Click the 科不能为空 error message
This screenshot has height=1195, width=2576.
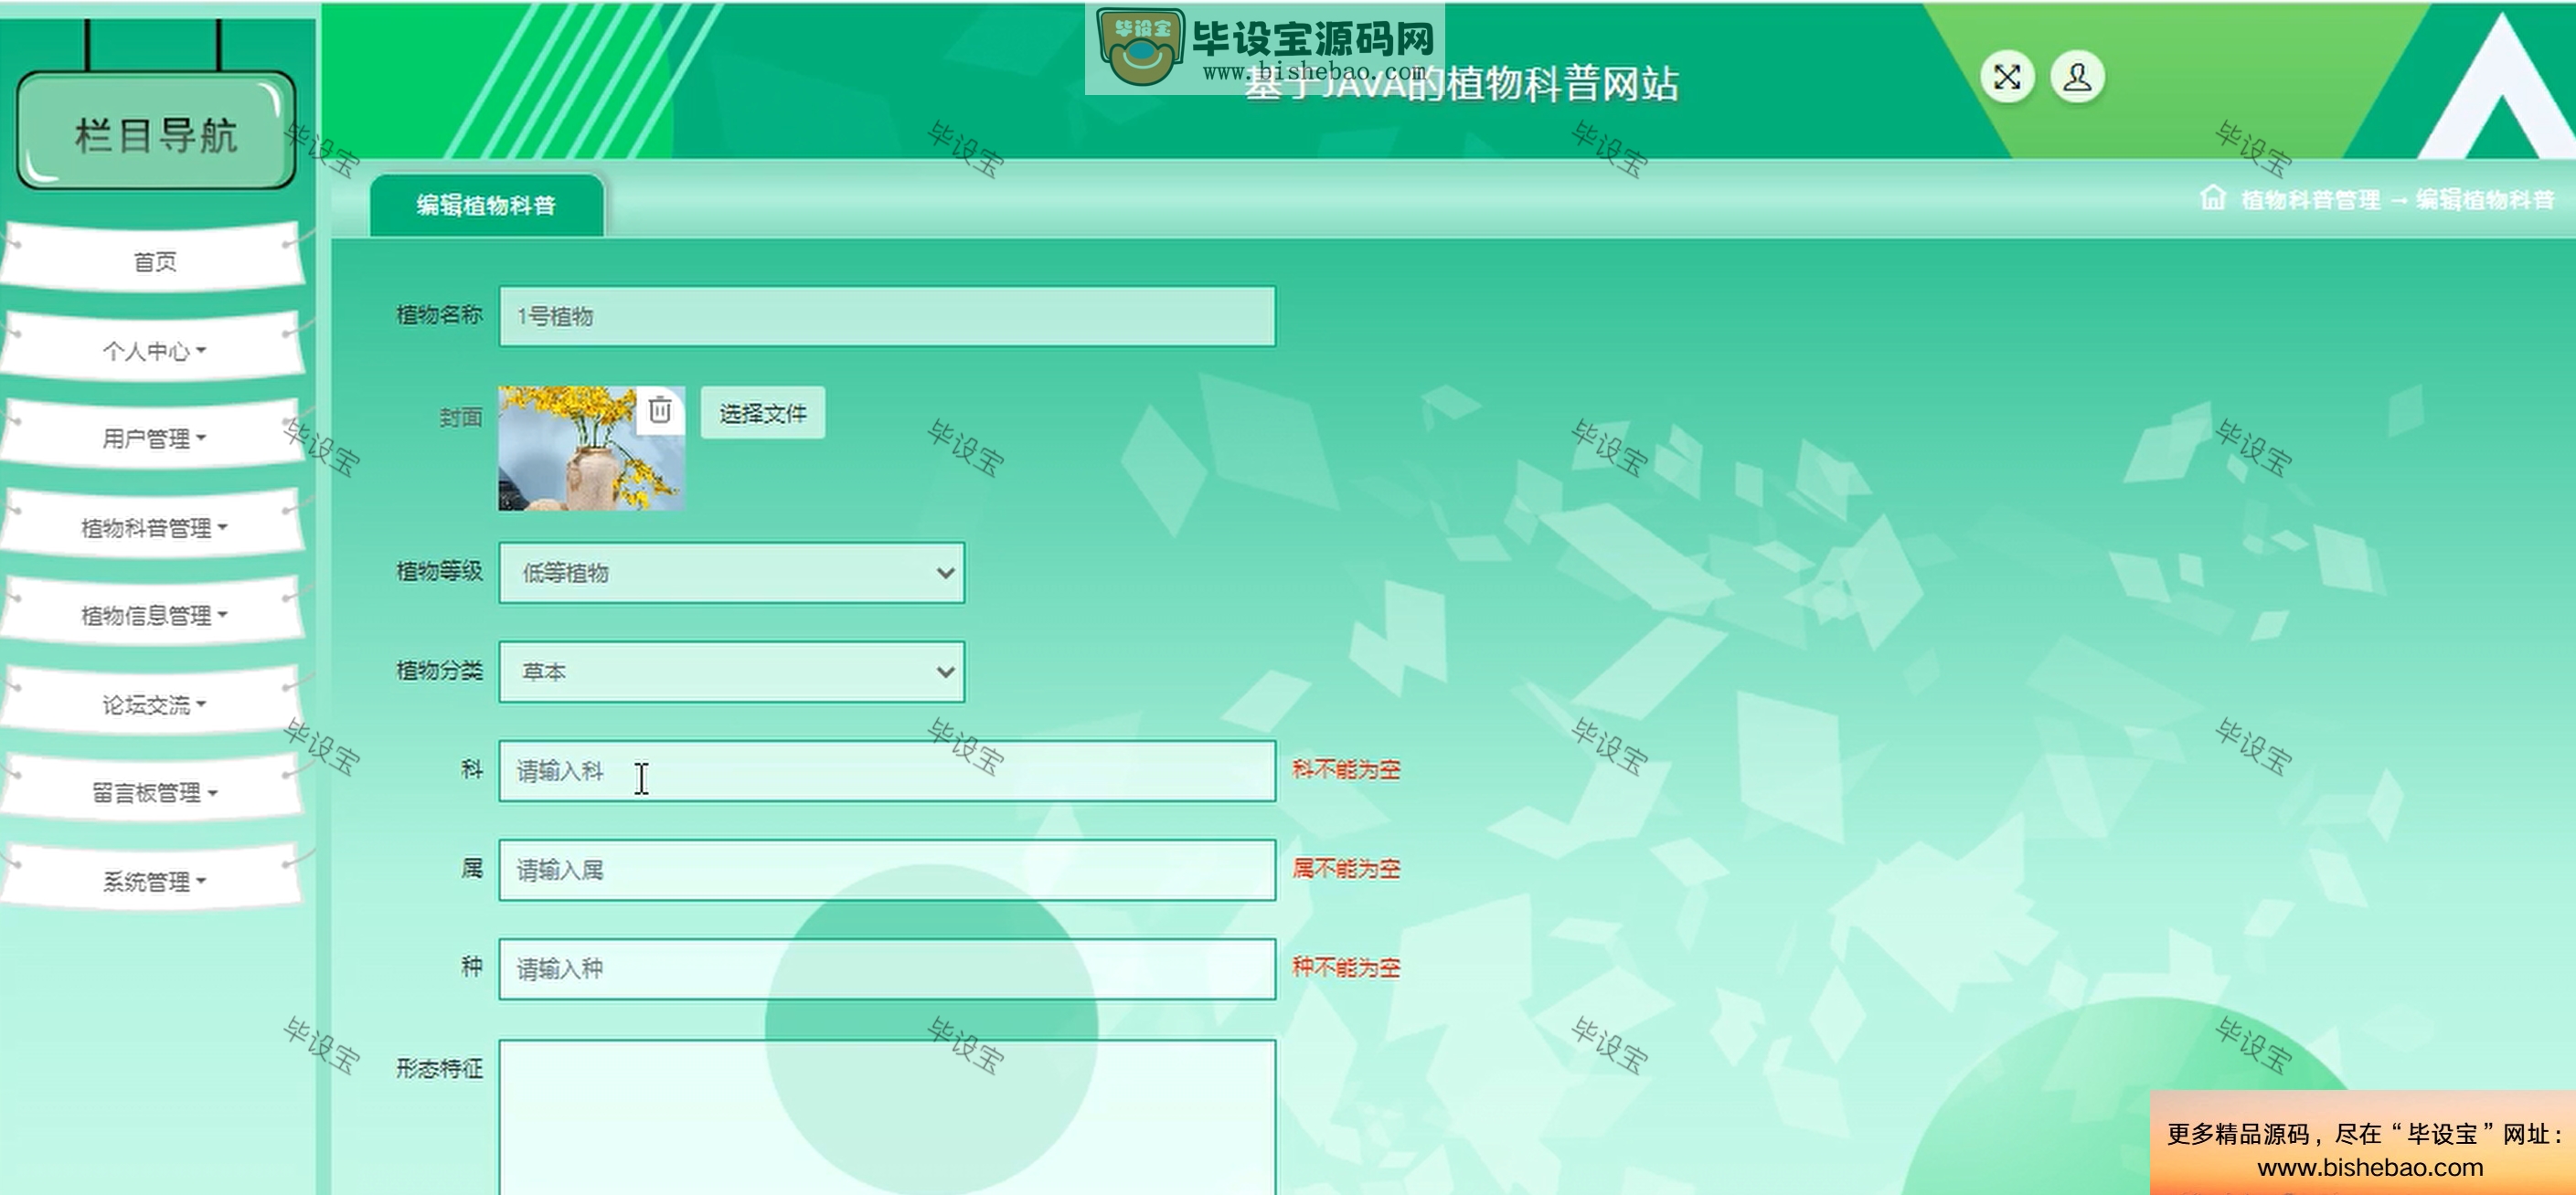click(1346, 769)
